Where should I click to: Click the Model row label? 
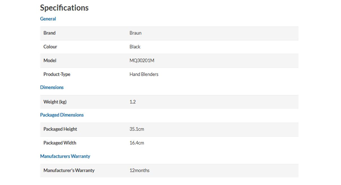pyautogui.click(x=50, y=60)
